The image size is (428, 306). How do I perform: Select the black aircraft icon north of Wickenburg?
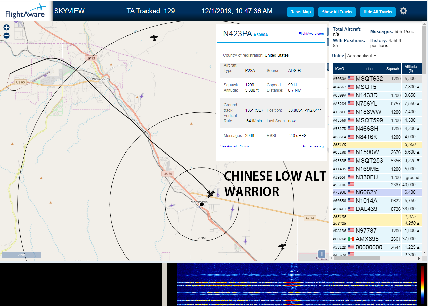coord(154,38)
